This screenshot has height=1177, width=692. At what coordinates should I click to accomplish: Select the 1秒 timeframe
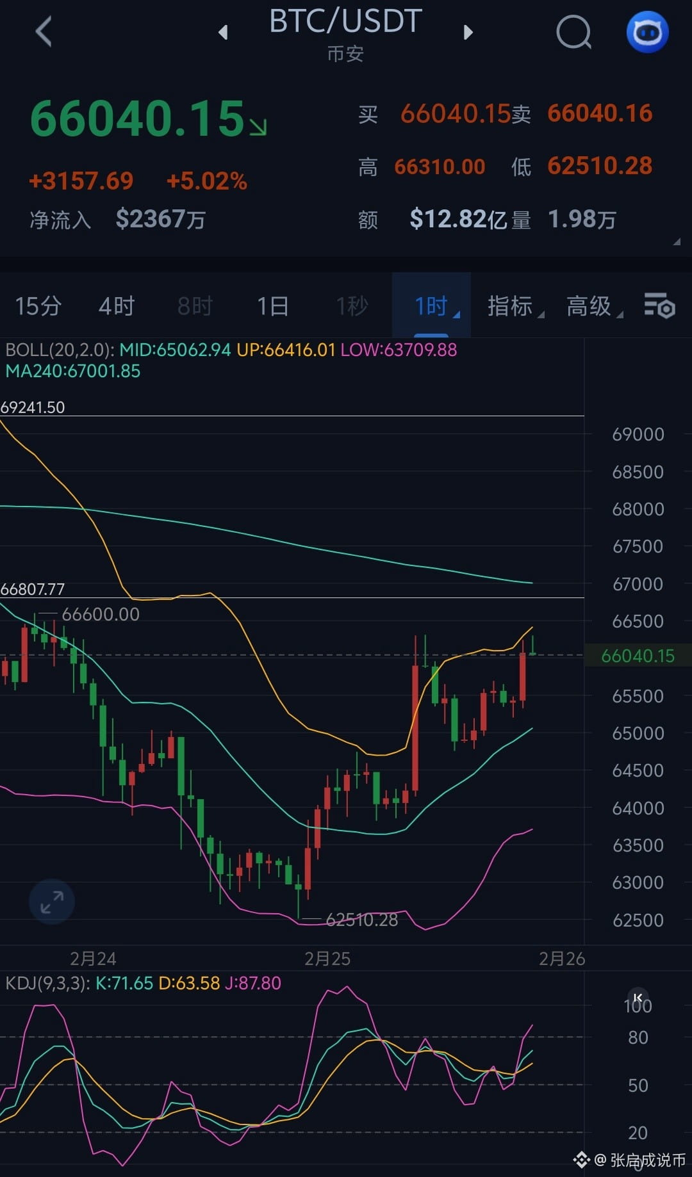(x=352, y=306)
